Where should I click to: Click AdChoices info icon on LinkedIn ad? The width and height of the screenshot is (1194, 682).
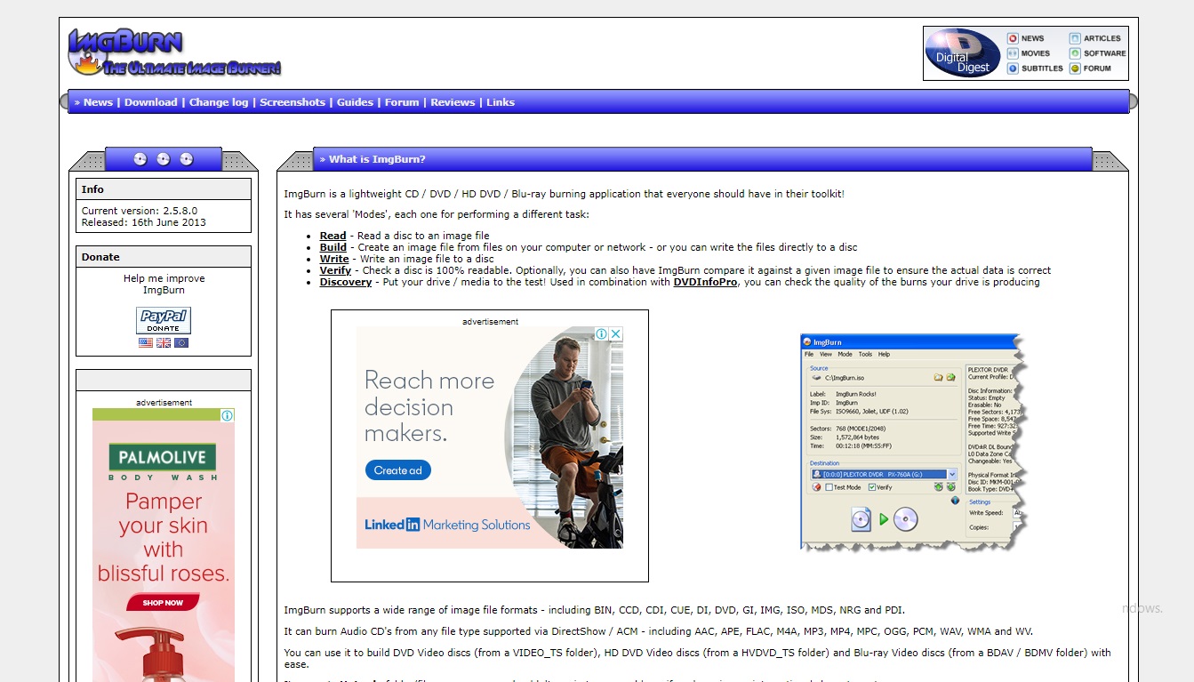coord(602,333)
